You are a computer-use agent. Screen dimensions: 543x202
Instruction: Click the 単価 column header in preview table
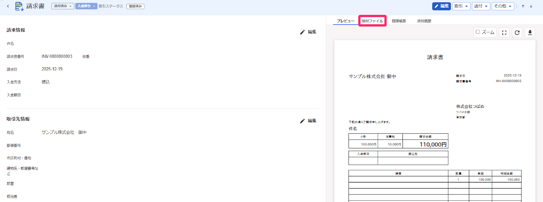(481, 173)
